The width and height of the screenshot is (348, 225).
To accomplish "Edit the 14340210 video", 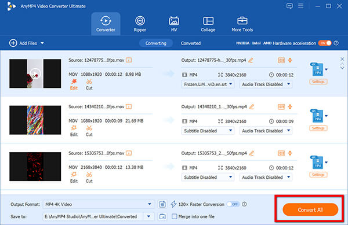I will coord(74,131).
